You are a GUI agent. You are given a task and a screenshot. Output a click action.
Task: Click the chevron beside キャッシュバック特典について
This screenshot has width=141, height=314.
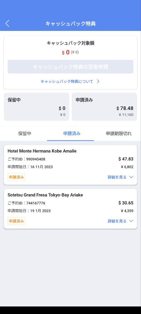tap(98, 82)
